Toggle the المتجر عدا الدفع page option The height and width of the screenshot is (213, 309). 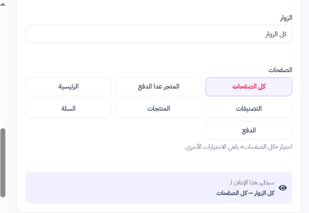click(159, 87)
